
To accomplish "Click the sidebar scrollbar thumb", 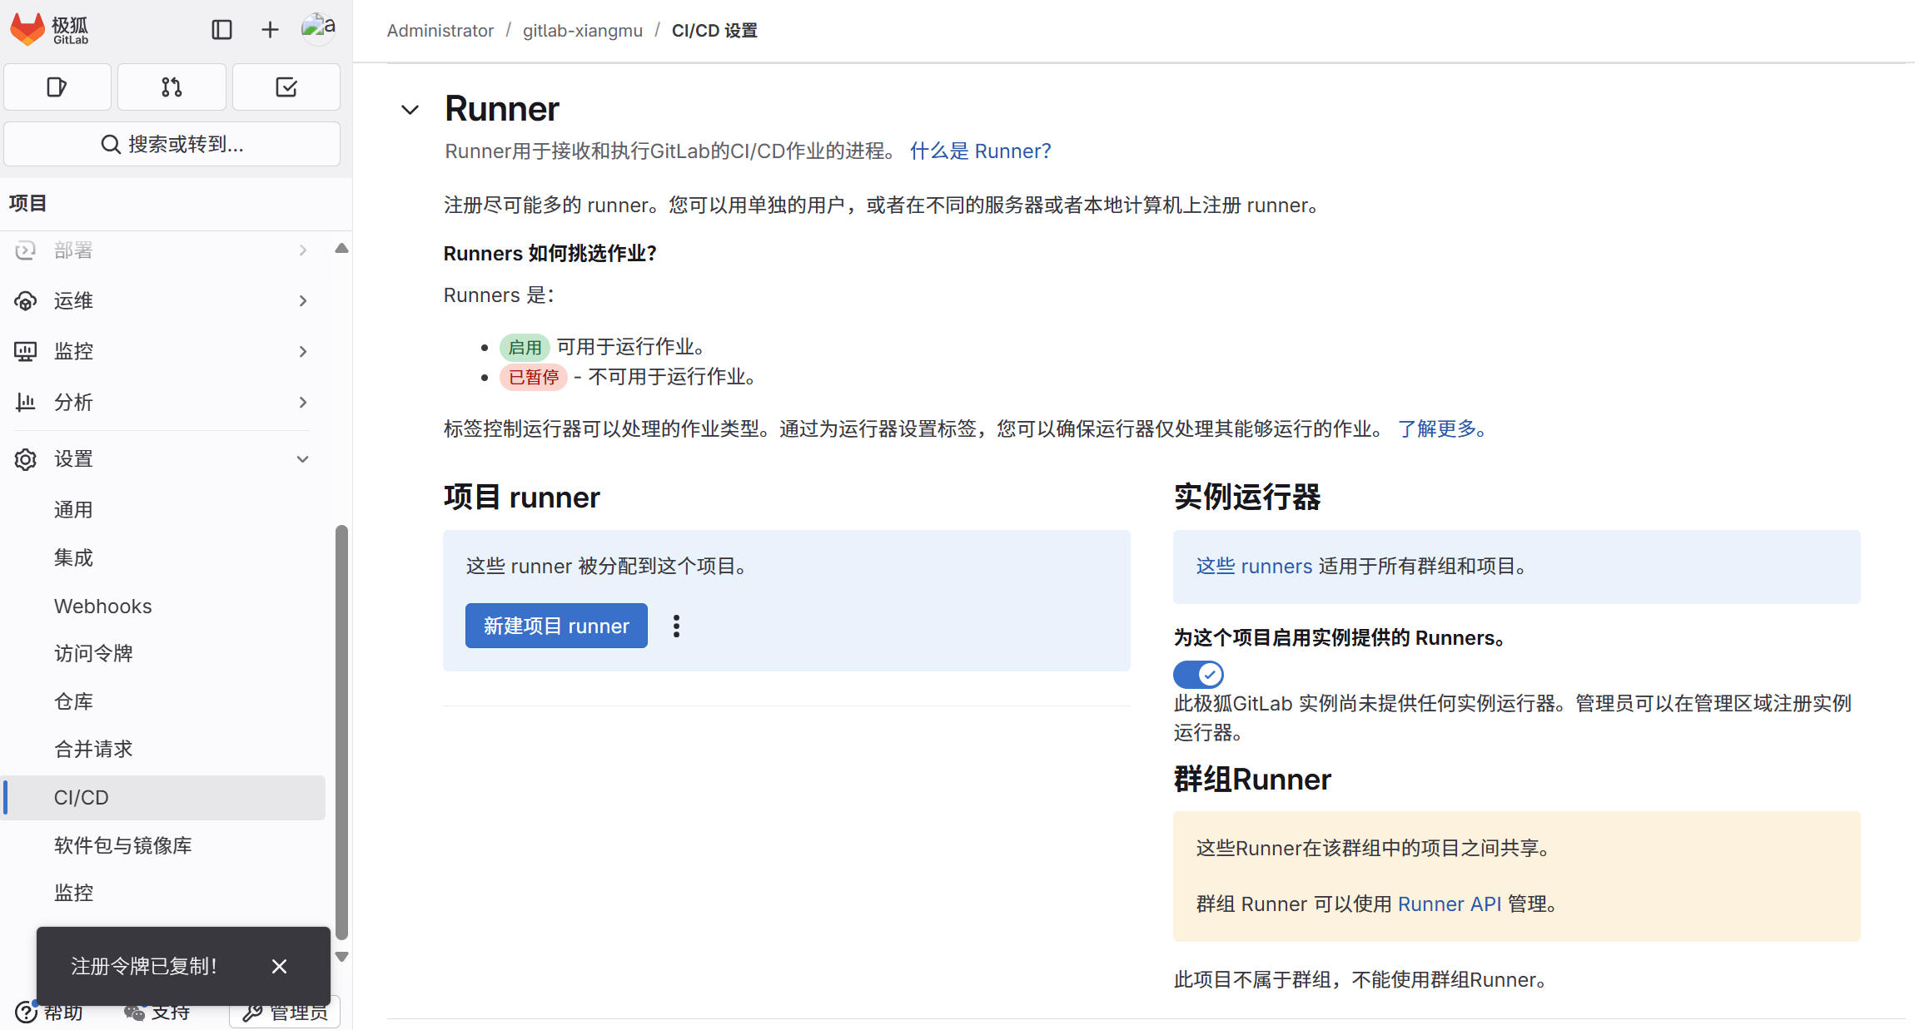I will [x=341, y=732].
